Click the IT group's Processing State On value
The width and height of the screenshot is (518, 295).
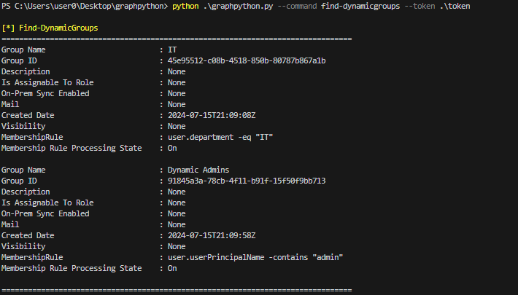pyautogui.click(x=172, y=148)
